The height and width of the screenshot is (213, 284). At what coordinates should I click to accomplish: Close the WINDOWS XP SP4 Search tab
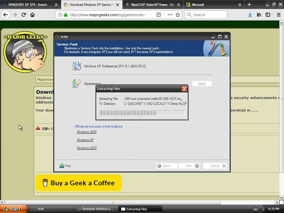pos(56,5)
